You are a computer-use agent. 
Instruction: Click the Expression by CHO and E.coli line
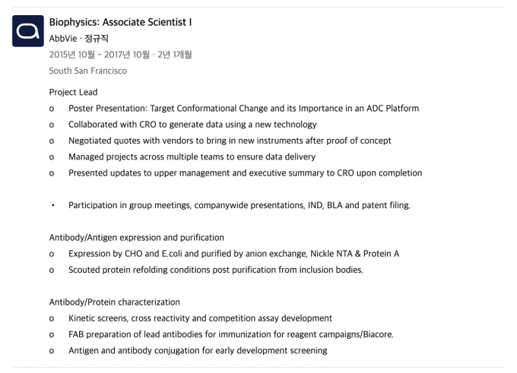click(233, 254)
